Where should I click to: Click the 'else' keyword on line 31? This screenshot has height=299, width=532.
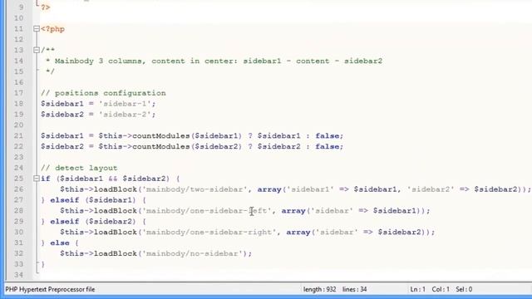[x=60, y=243]
